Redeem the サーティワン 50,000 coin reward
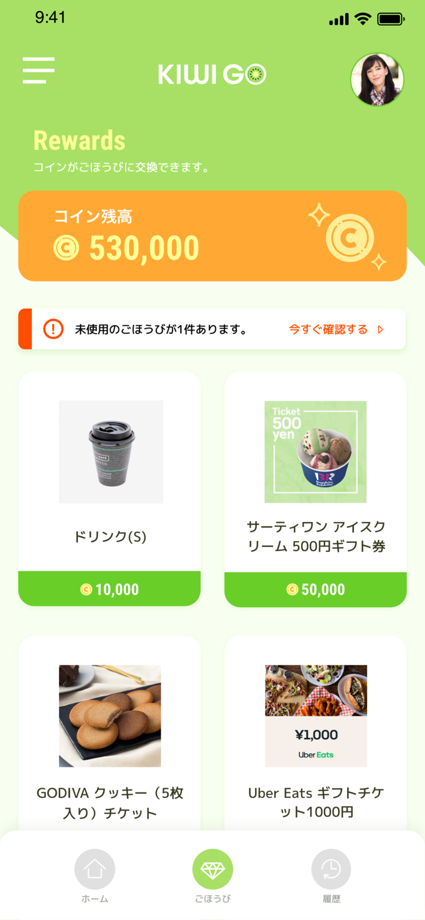Screen dimensions: 425x920 click(315, 589)
